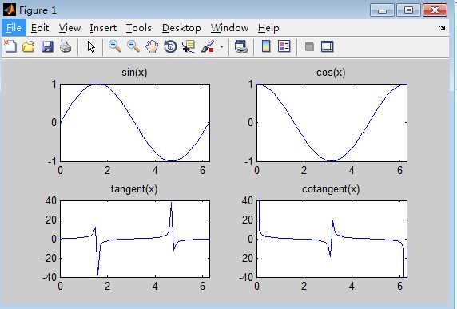Click inside the tangent(x) axes
Viewport: 457px width, 309px height.
135,239
